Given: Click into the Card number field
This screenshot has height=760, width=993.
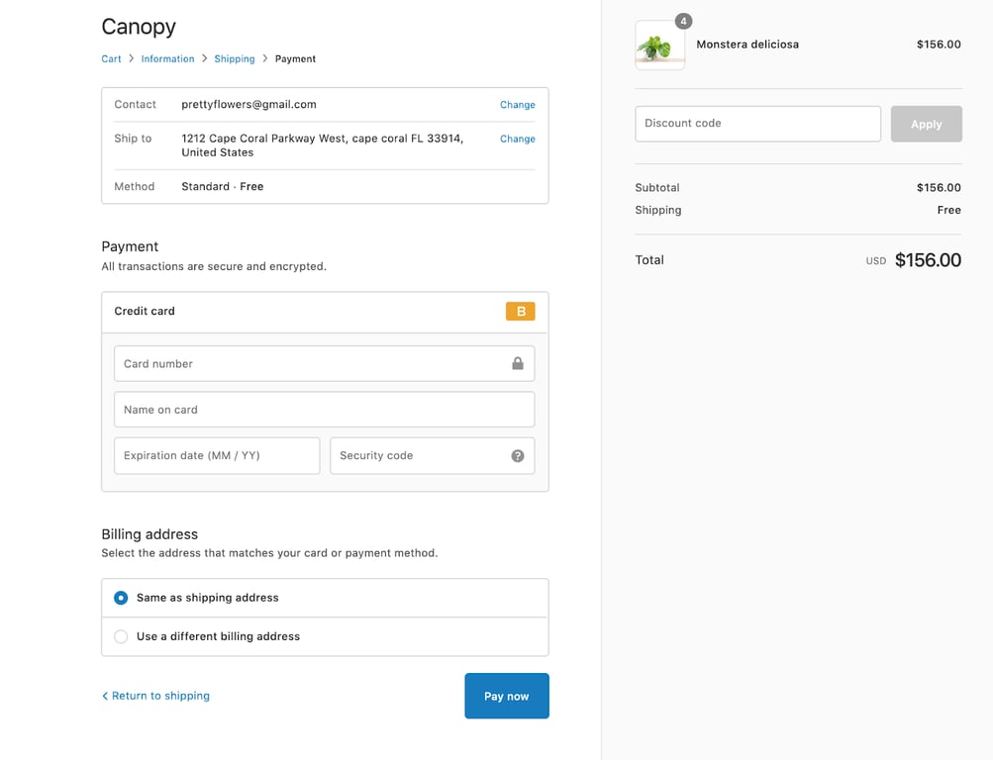Looking at the screenshot, I should coord(307,363).
